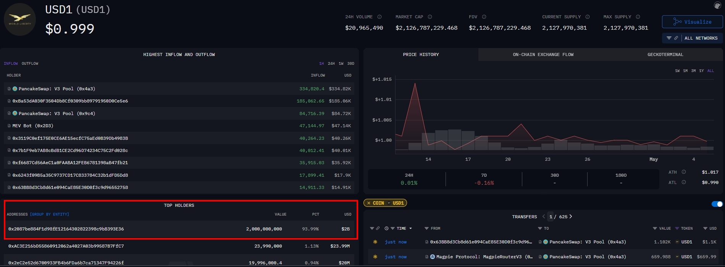
Task: Open Magpie Protocol: MagpieRouterV3 sender link
Action: click(x=484, y=257)
